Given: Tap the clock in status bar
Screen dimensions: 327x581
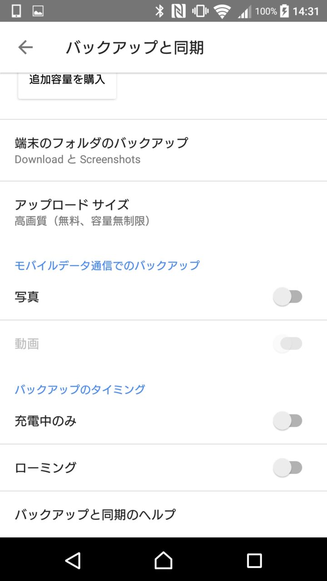Looking at the screenshot, I should pos(306,11).
